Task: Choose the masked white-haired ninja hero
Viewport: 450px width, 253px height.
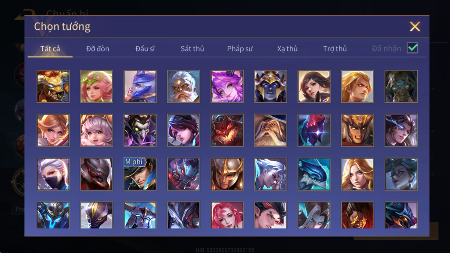Action: point(53,174)
